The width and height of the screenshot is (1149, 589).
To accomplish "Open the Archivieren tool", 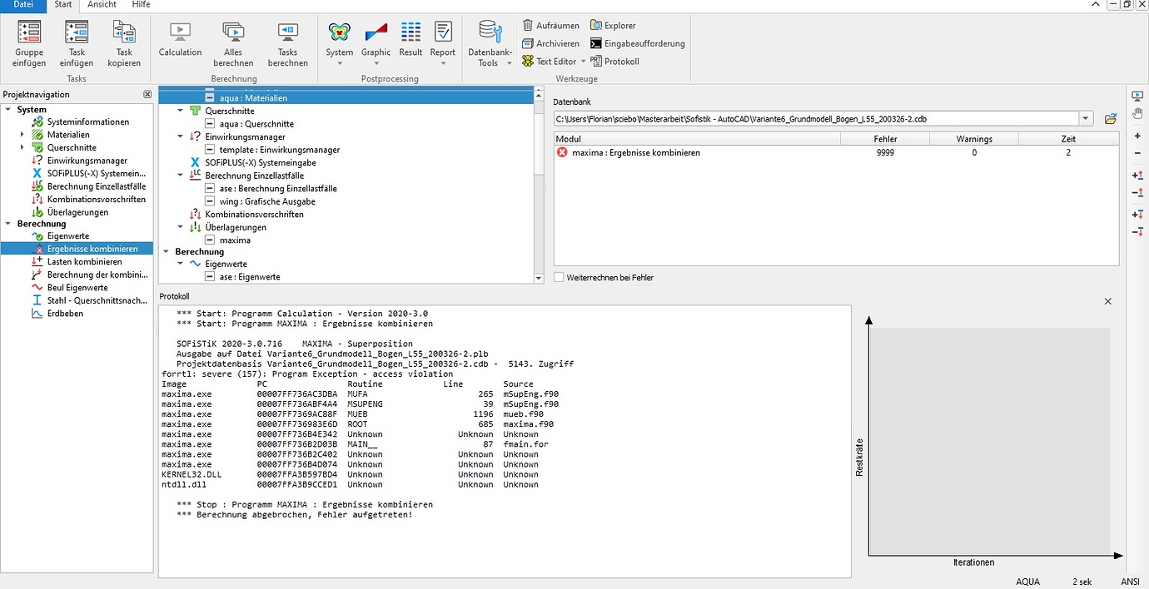I will tap(551, 43).
